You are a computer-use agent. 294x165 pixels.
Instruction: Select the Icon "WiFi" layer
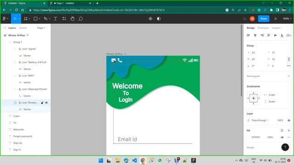[x=28, y=76]
